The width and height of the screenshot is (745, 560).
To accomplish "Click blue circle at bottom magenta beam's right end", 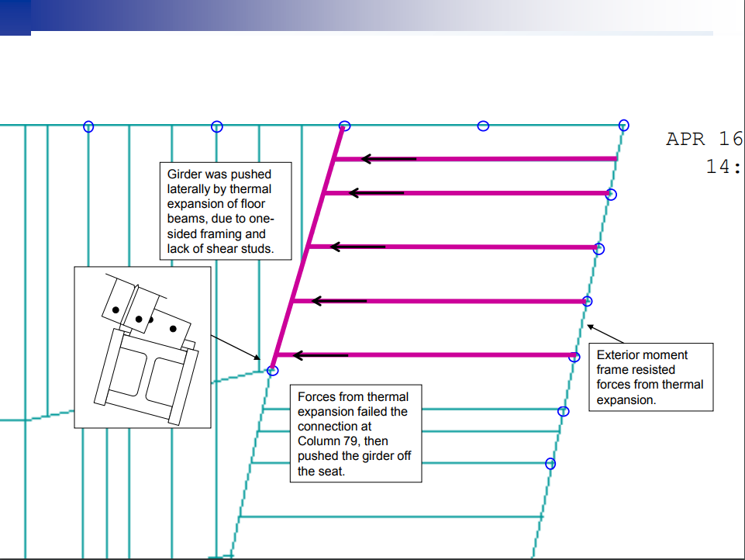I will coord(574,357).
